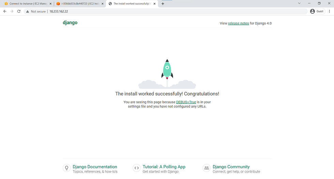Click the browser forward arrow
The height and width of the screenshot is (179, 334).
12,11
